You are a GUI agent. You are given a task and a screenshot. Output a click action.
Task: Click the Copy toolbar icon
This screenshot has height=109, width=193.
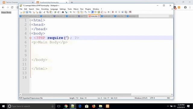click(x=48, y=12)
